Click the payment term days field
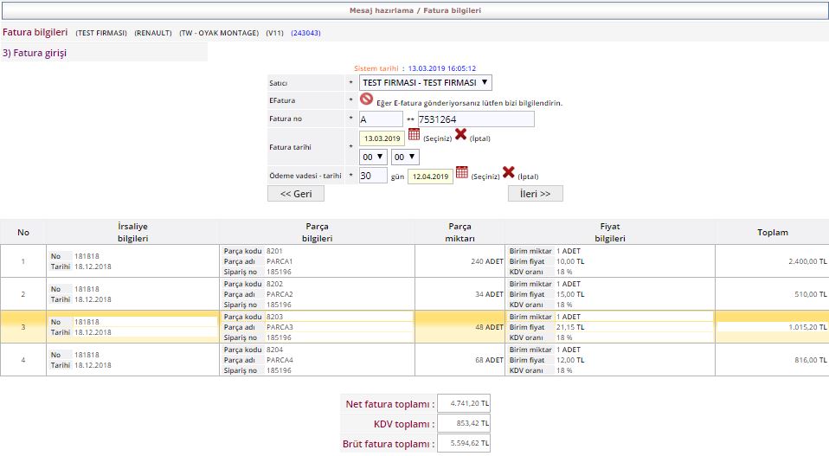Screen dimensions: 829x456 point(373,176)
